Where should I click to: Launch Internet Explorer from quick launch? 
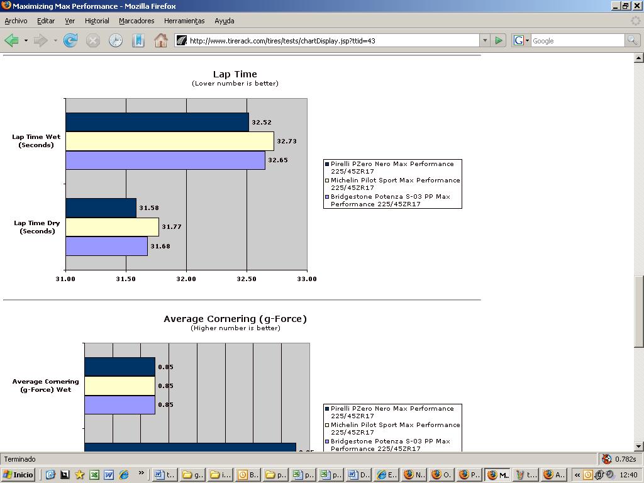(x=124, y=475)
